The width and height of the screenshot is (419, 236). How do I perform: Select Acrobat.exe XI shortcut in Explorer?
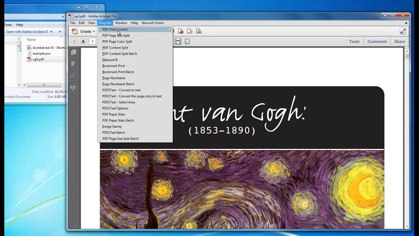tap(46, 48)
